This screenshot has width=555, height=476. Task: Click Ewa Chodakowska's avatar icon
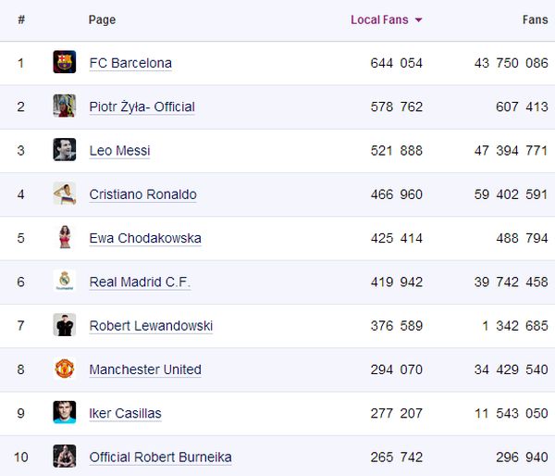[64, 237]
